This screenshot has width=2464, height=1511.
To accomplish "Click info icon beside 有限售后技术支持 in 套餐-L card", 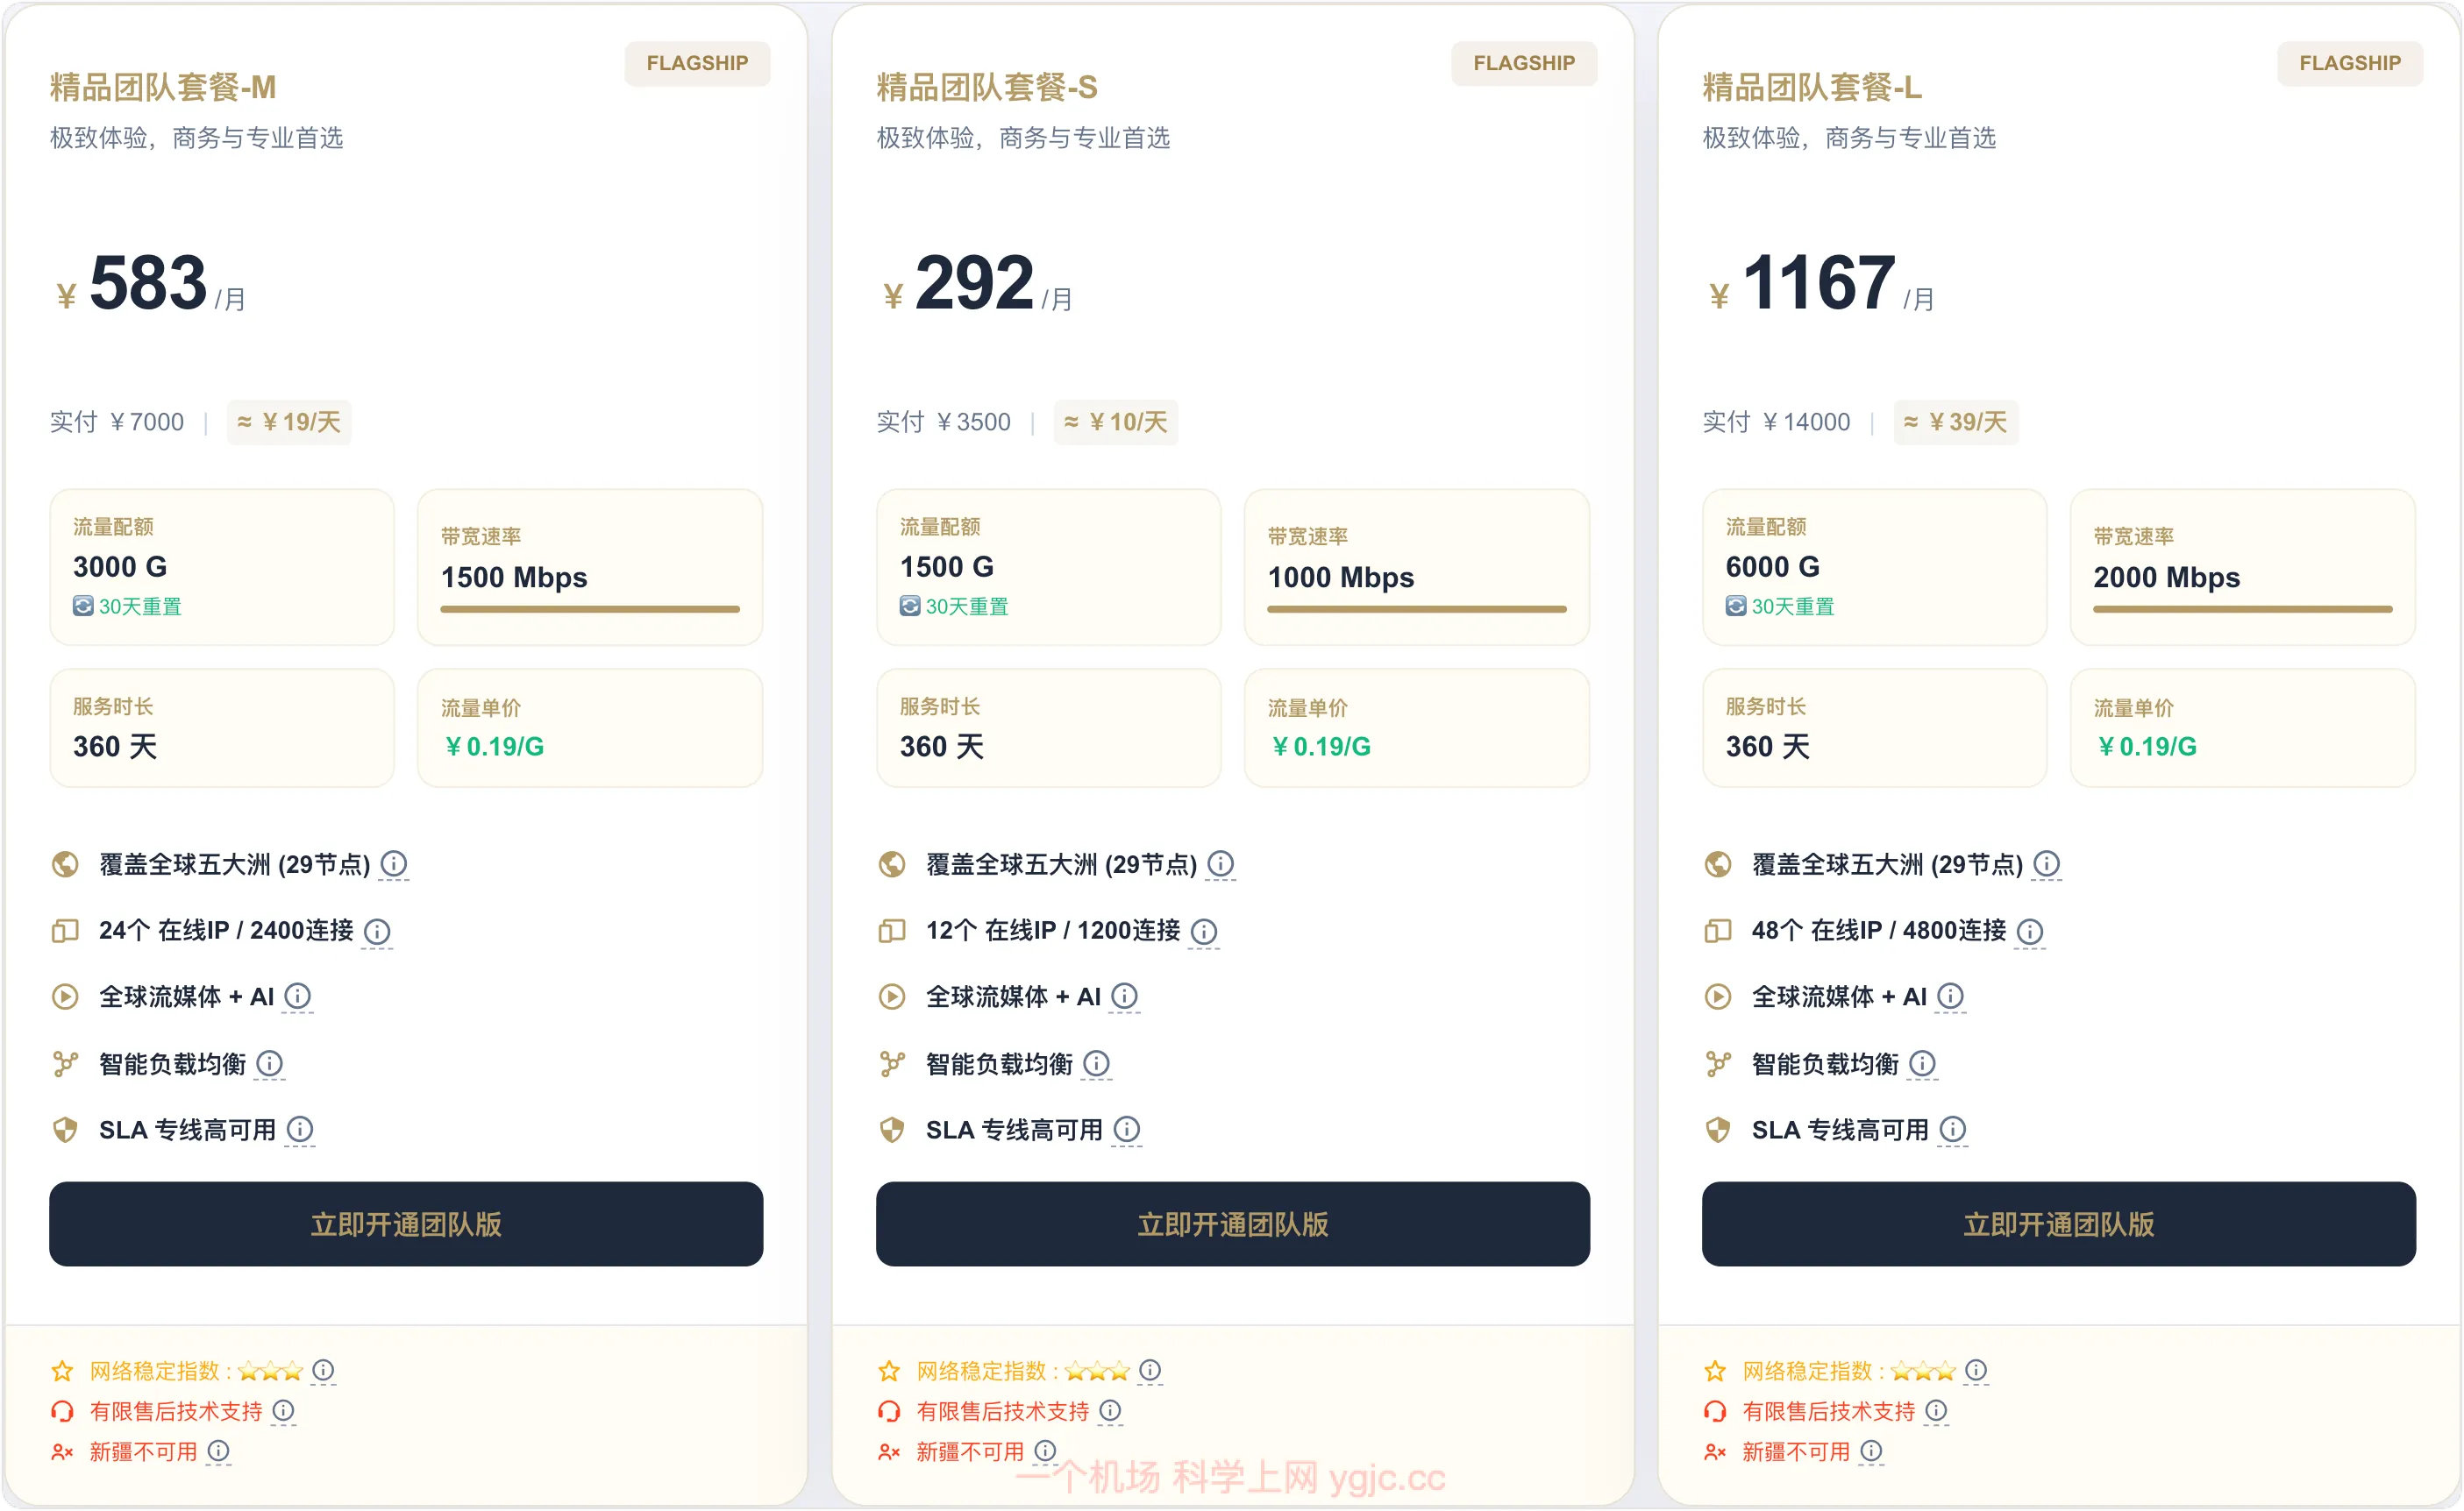I will [1937, 1410].
